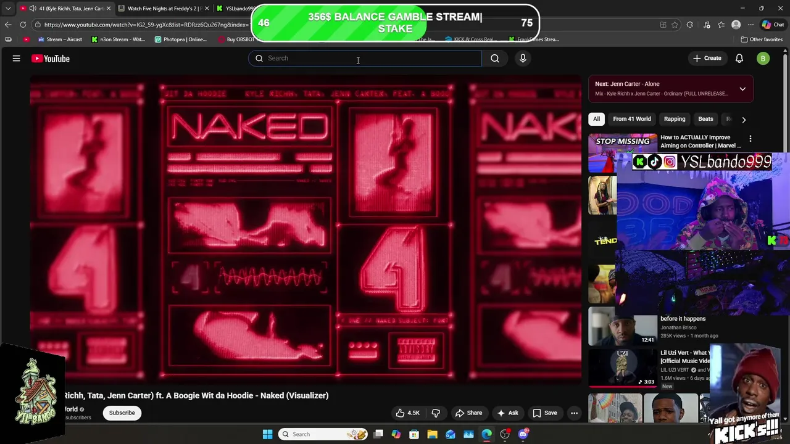The image size is (790, 444).
Task: Like the video with 4.5K likes
Action: [407, 413]
